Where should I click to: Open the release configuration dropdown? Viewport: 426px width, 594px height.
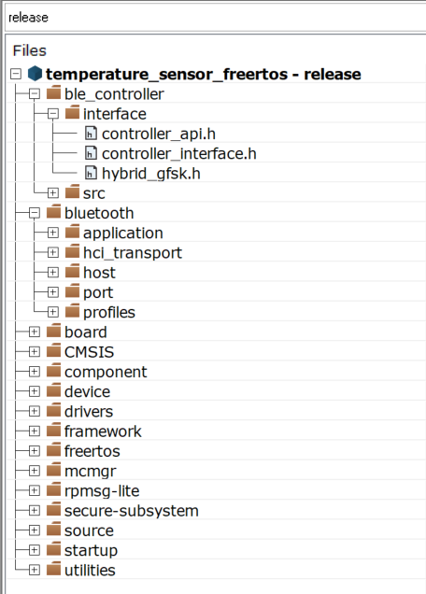click(216, 18)
